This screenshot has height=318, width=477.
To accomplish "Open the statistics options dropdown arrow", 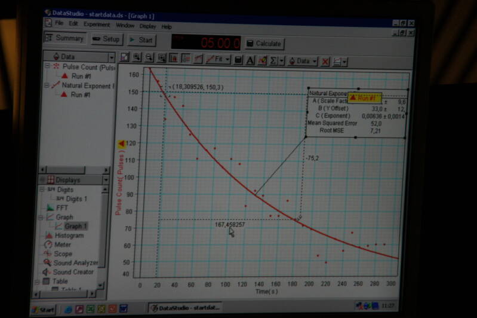I will (282, 61).
